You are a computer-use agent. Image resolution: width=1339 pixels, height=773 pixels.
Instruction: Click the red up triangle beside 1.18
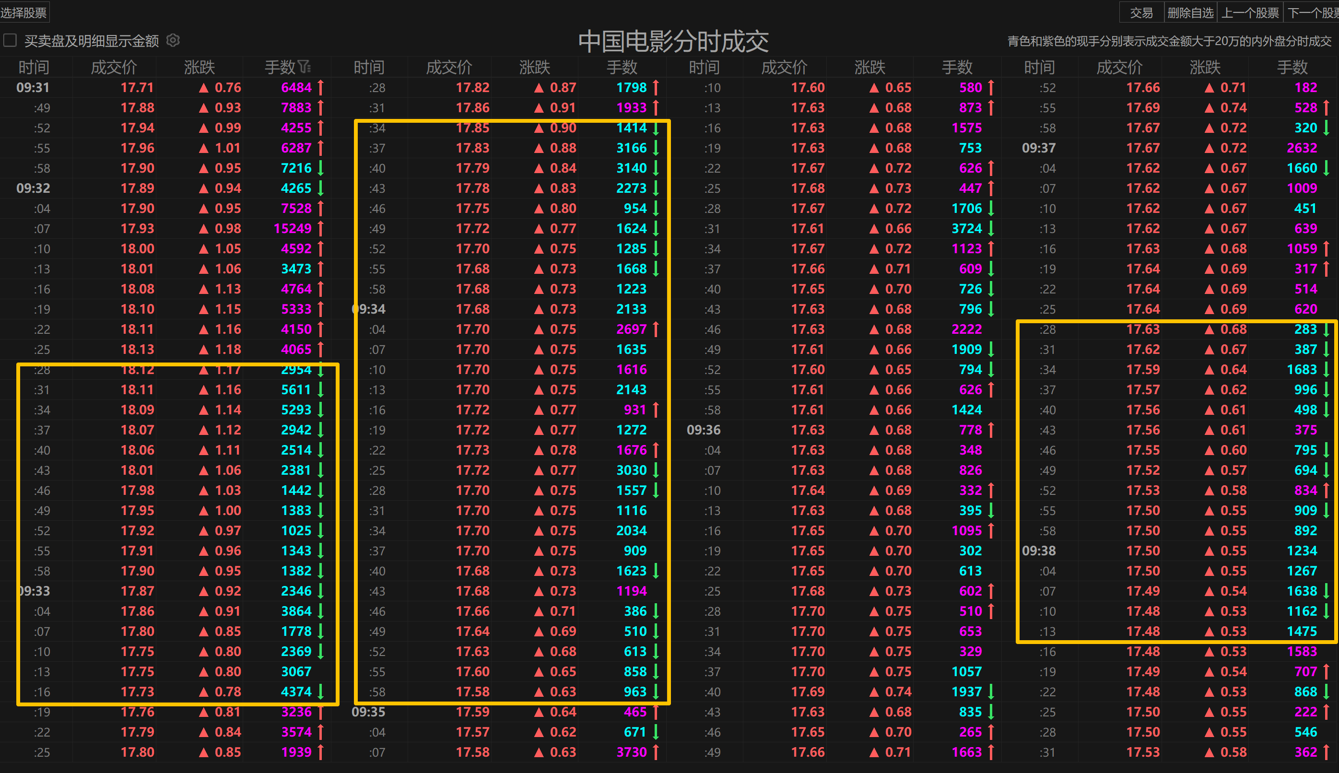click(x=203, y=349)
